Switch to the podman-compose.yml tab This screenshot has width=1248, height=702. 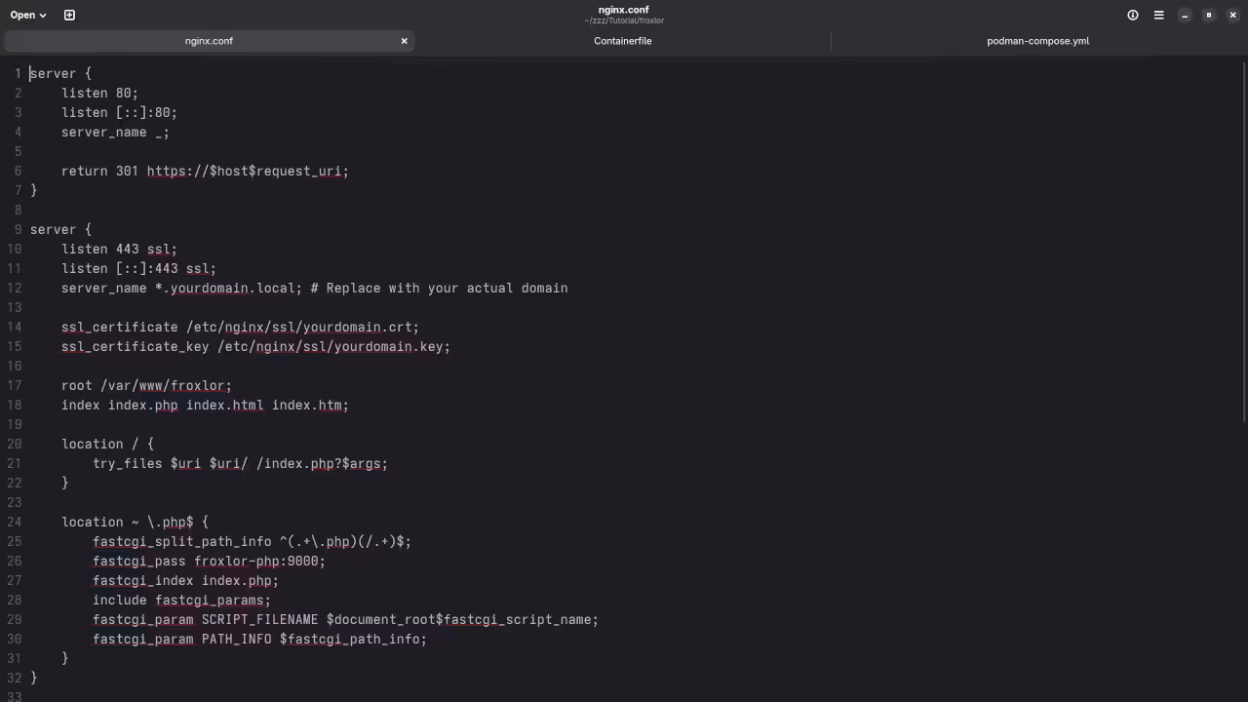1037,41
